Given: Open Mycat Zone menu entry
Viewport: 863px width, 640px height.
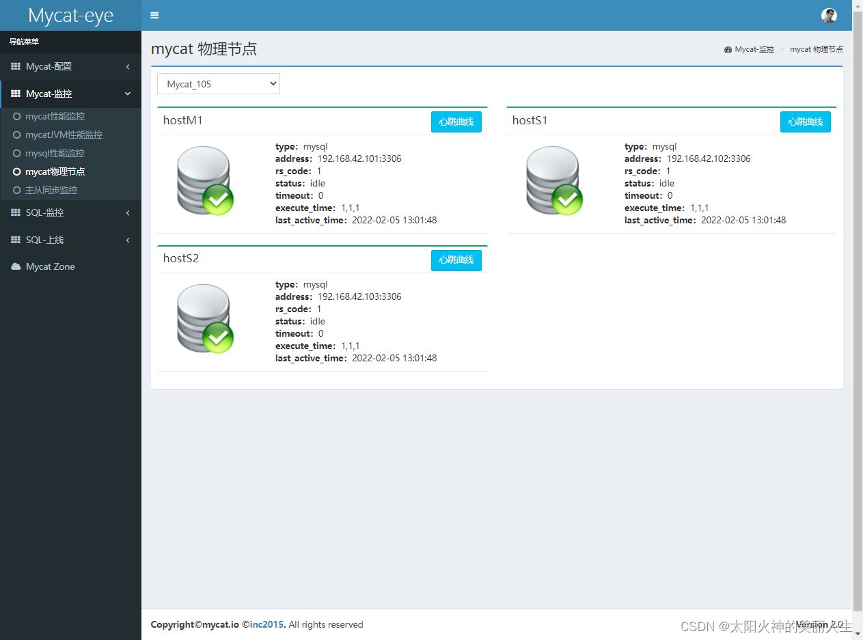Looking at the screenshot, I should pos(70,266).
